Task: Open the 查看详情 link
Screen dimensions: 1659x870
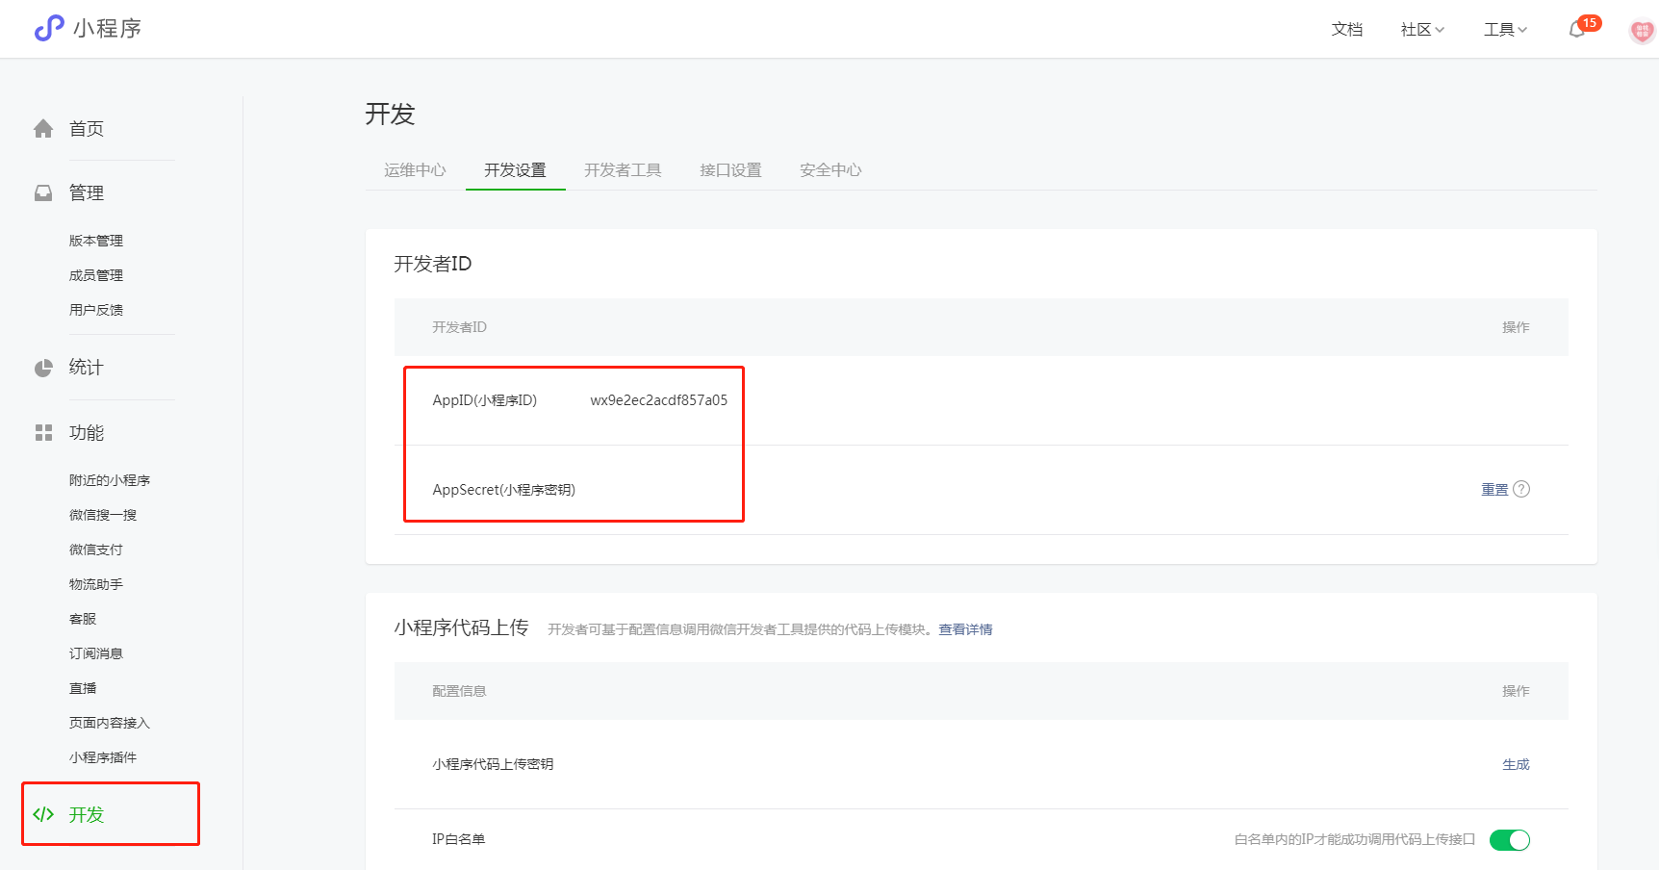Action: click(x=965, y=629)
